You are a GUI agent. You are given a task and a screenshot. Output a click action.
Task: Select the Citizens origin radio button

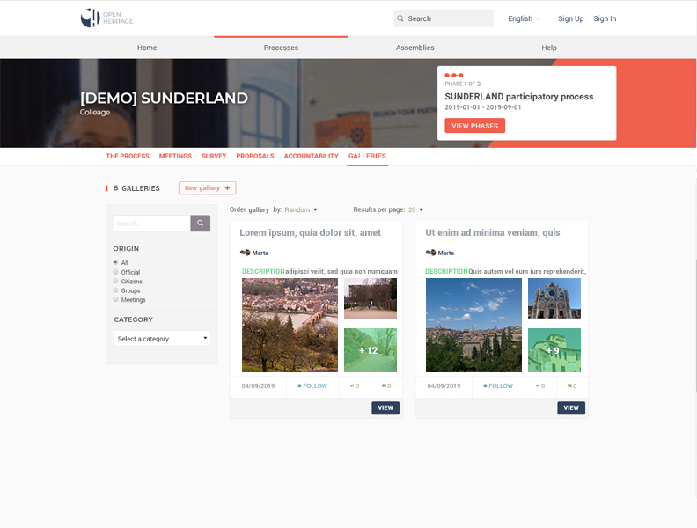coord(115,281)
